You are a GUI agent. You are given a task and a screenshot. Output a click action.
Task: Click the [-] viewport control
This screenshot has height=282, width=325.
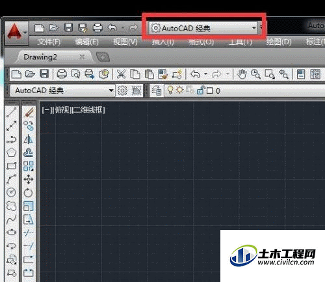click(x=46, y=110)
